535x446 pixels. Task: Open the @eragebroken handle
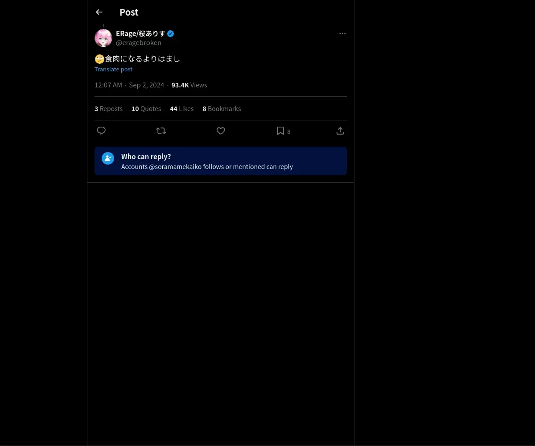tap(139, 43)
